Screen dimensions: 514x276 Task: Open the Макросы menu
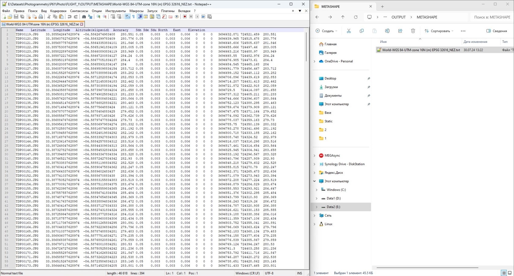click(x=136, y=11)
